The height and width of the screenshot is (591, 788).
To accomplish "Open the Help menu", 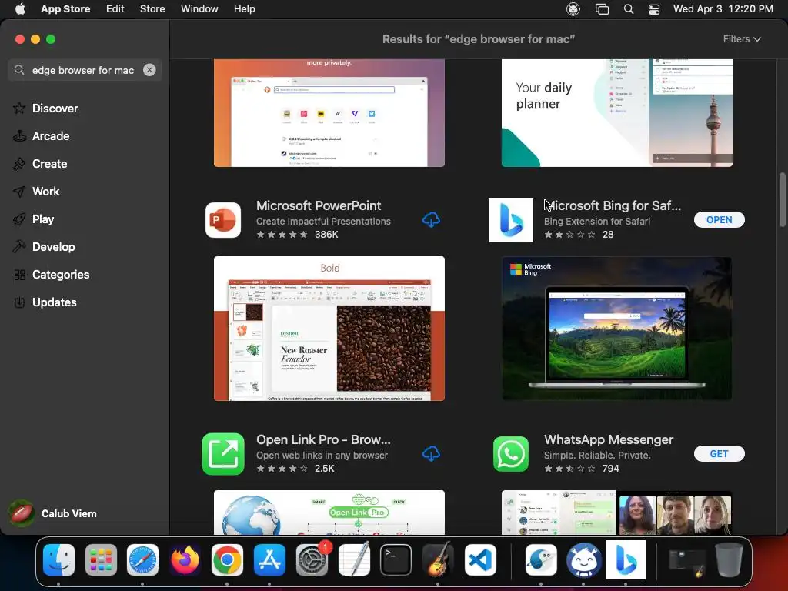I will pyautogui.click(x=244, y=9).
